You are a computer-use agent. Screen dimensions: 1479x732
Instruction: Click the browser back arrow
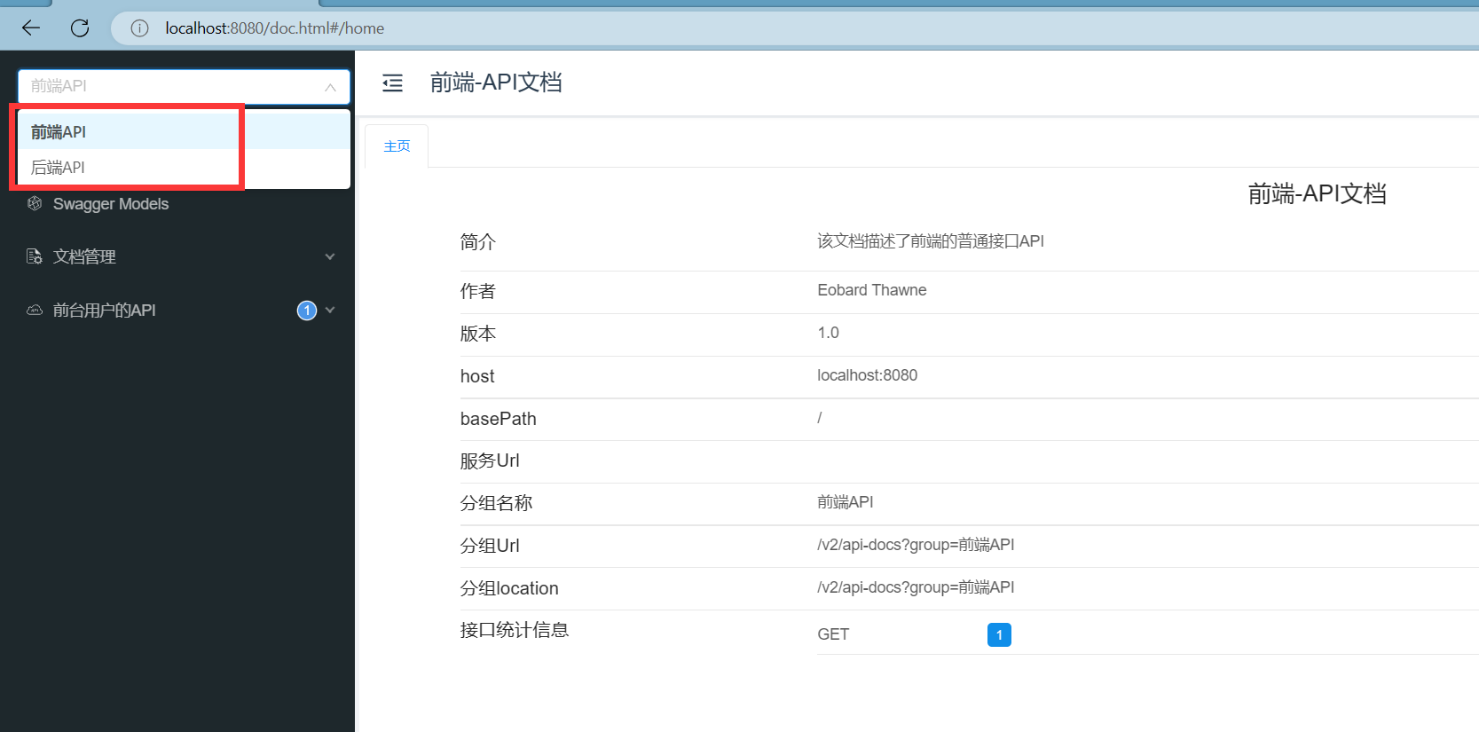tap(31, 28)
